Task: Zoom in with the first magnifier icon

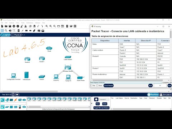Action: click(47, 26)
